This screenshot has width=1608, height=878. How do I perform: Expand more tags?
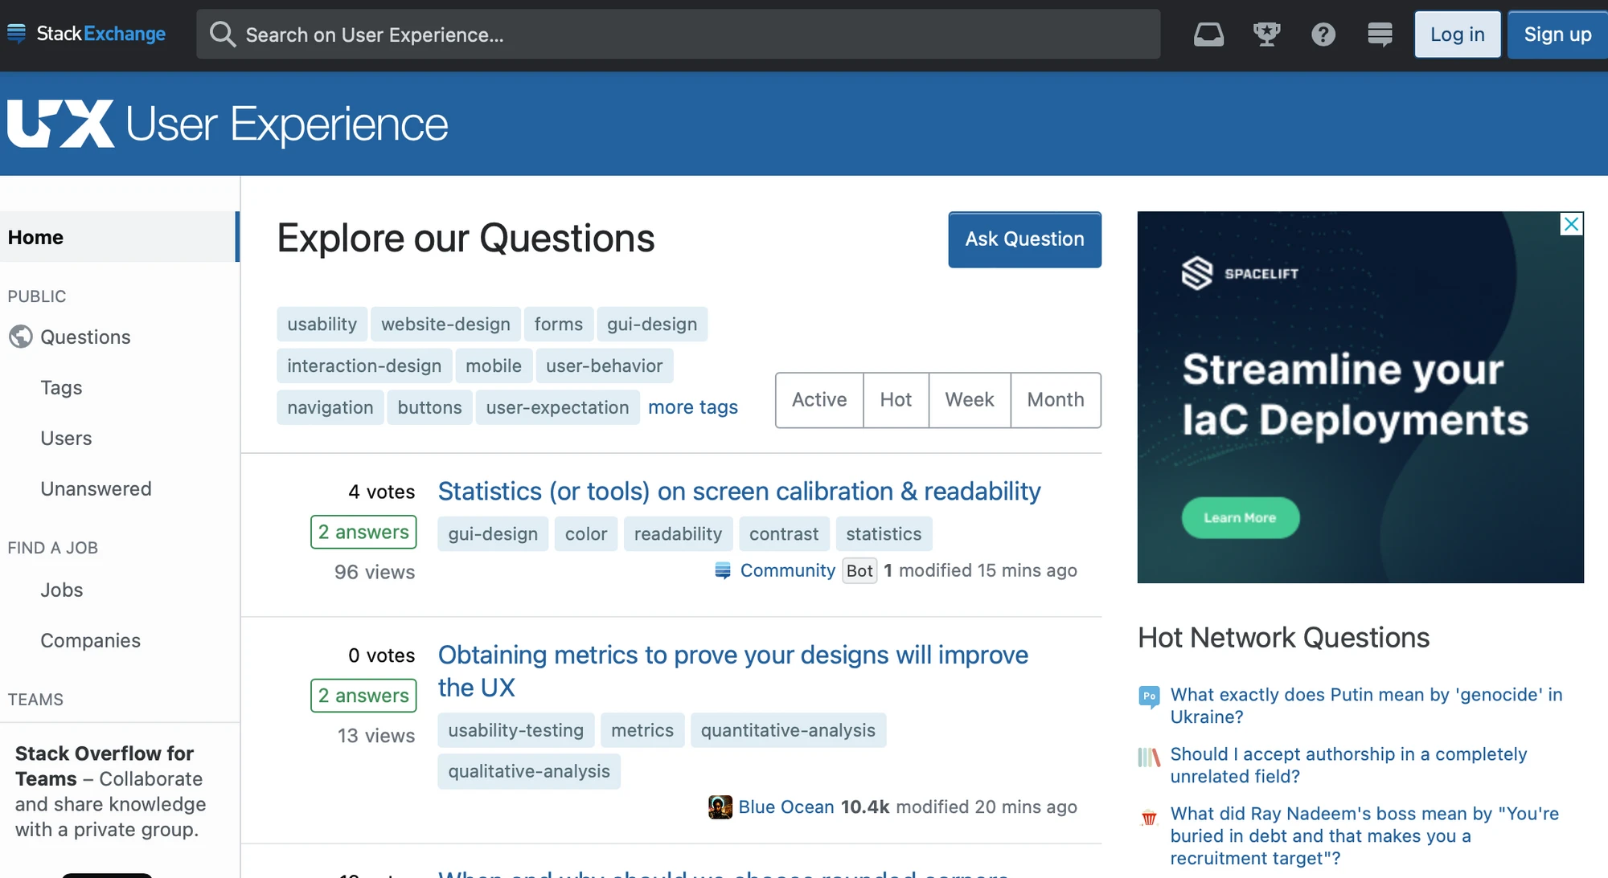click(692, 407)
